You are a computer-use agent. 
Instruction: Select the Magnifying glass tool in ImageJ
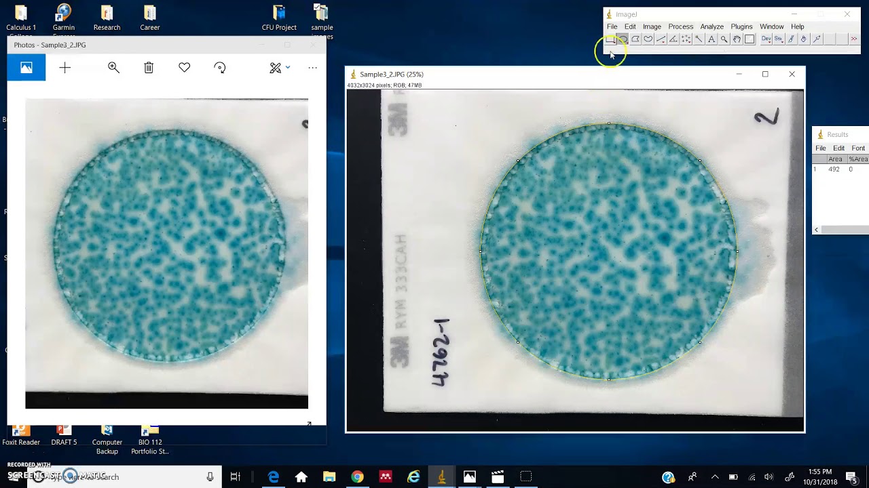(724, 39)
